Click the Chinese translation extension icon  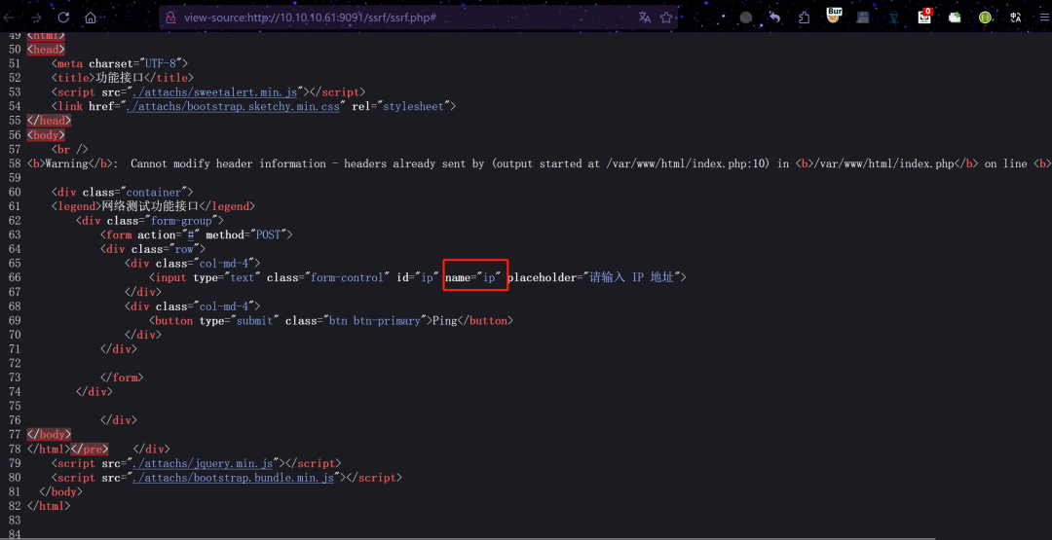coord(1015,18)
